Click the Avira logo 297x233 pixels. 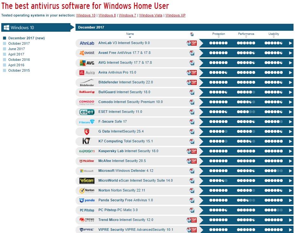(87, 73)
